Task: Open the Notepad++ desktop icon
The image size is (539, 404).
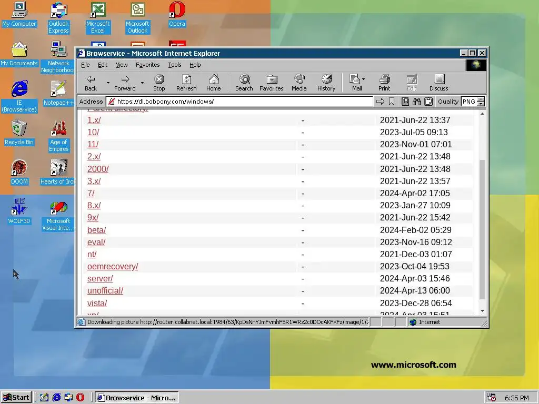Action: [59, 93]
